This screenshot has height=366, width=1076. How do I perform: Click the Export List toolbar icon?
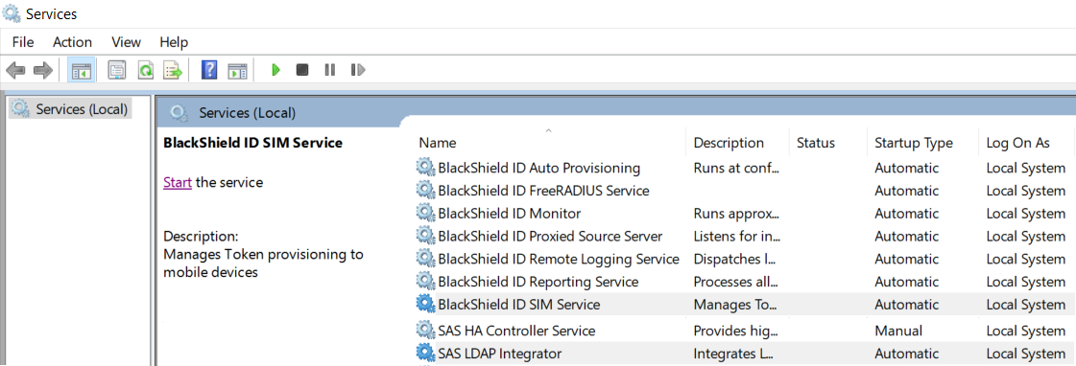point(172,70)
